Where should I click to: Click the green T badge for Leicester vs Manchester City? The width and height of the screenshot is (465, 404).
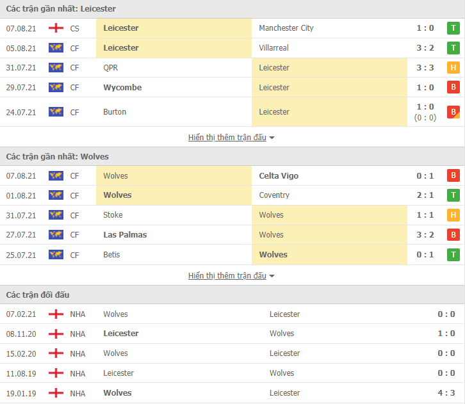(x=453, y=28)
